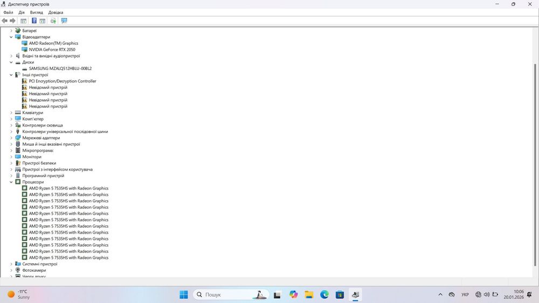This screenshot has height=303, width=539.
Task: Open the Дія menu
Action: click(x=22, y=12)
